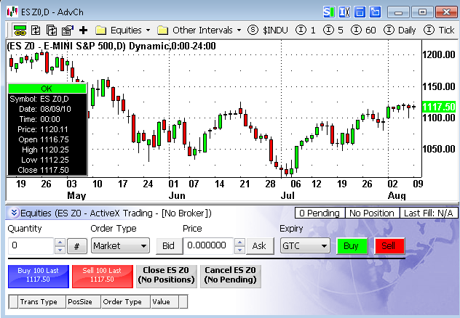Image resolution: width=460 pixels, height=318 pixels.
Task: Decrease quantity with down arrow
Action: 60,250
